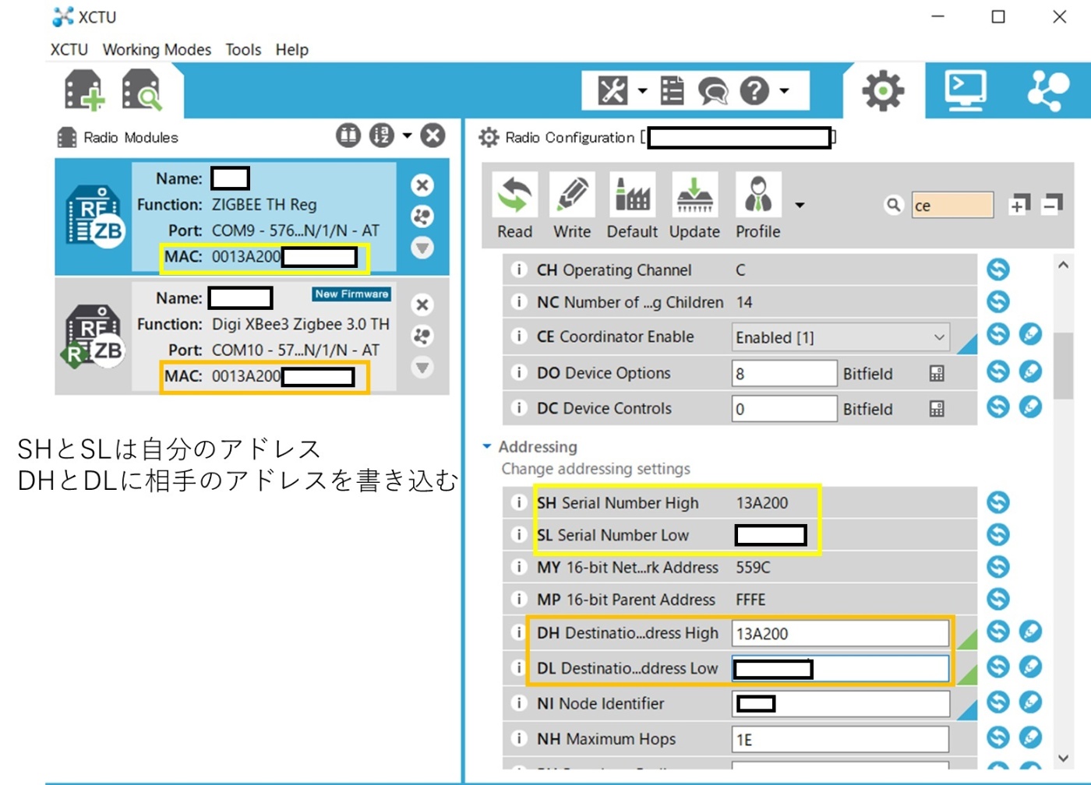Edit the DL Destination Address Low field

pyautogui.click(x=841, y=668)
